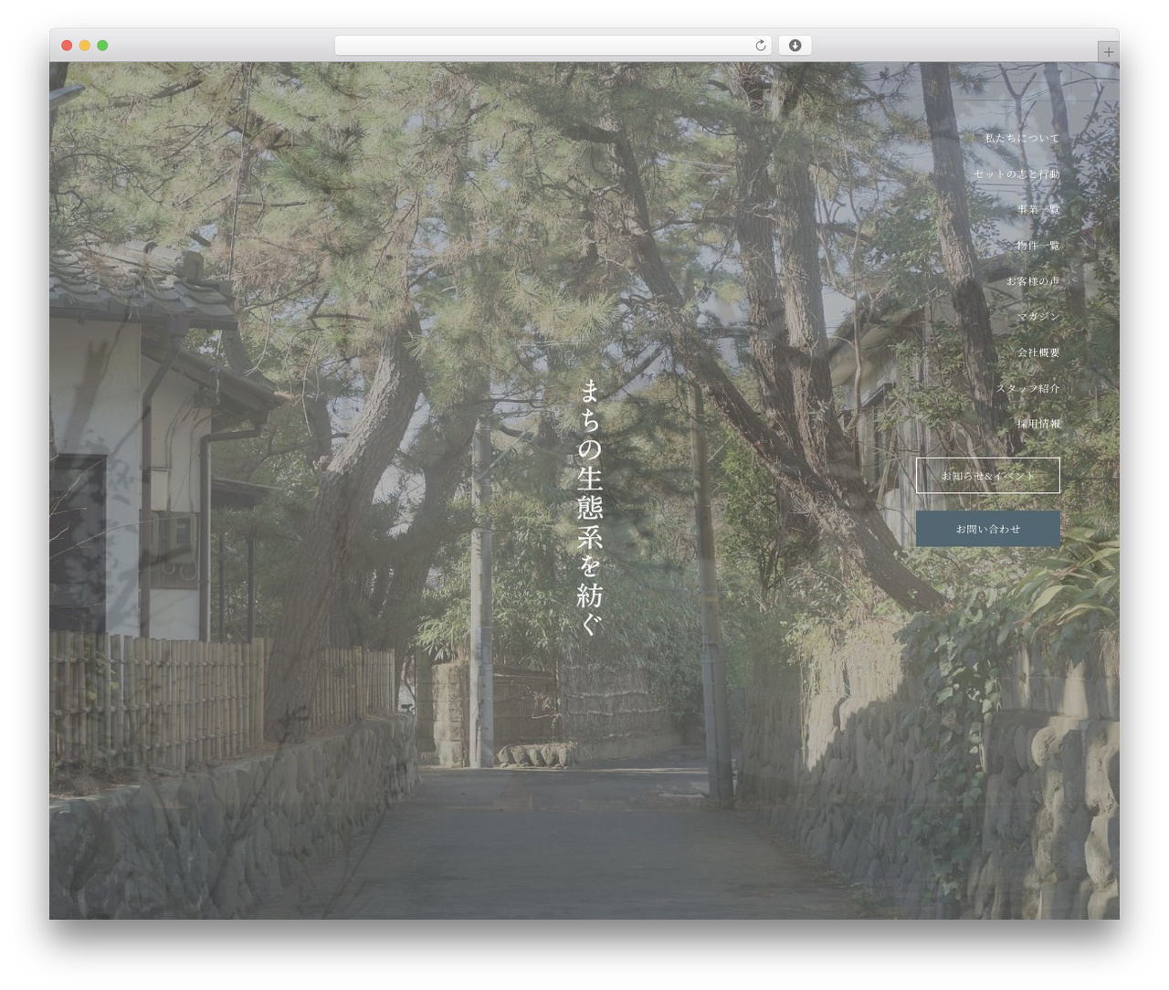Screen dimensions: 1169x990
Task: Open 事業一覧 in the navigation
Action: point(1038,209)
